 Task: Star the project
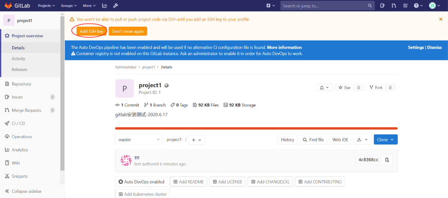344,87
